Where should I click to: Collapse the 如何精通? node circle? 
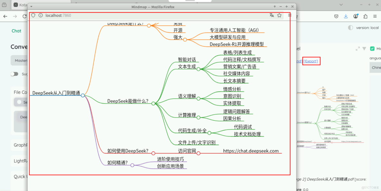tap(132, 165)
